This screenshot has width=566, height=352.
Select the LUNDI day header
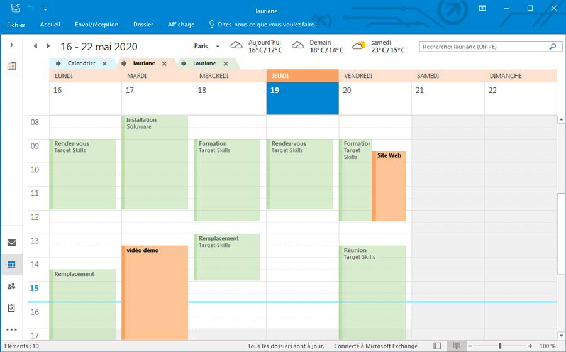(86, 75)
